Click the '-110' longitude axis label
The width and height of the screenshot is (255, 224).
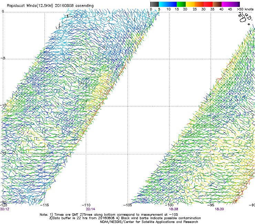(x=86, y=205)
